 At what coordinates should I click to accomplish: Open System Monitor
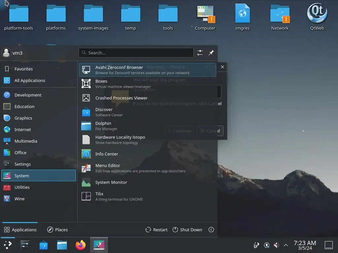(148, 183)
